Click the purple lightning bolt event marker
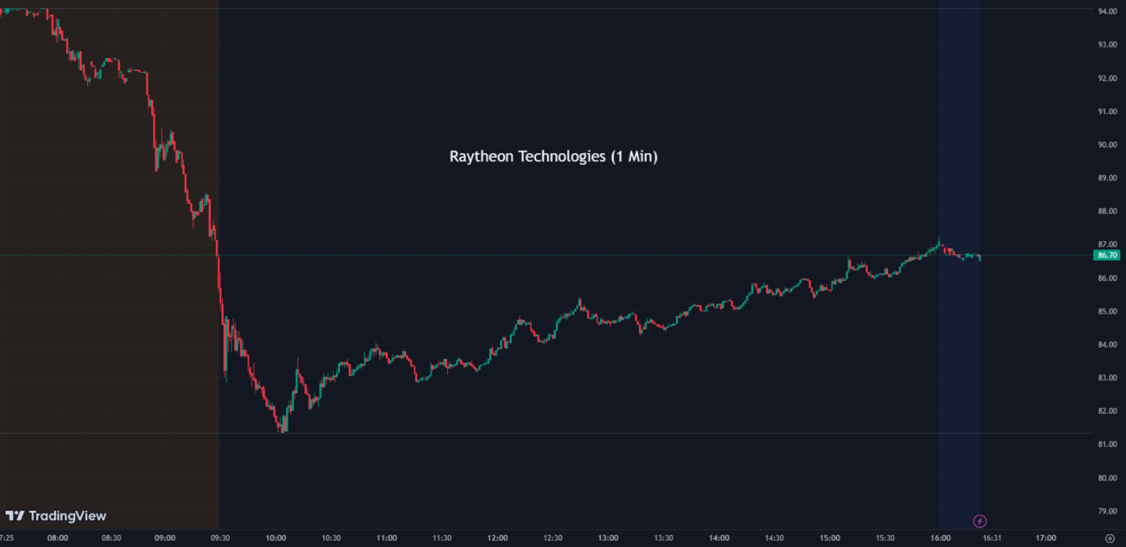This screenshot has height=547, width=1126. coord(980,521)
